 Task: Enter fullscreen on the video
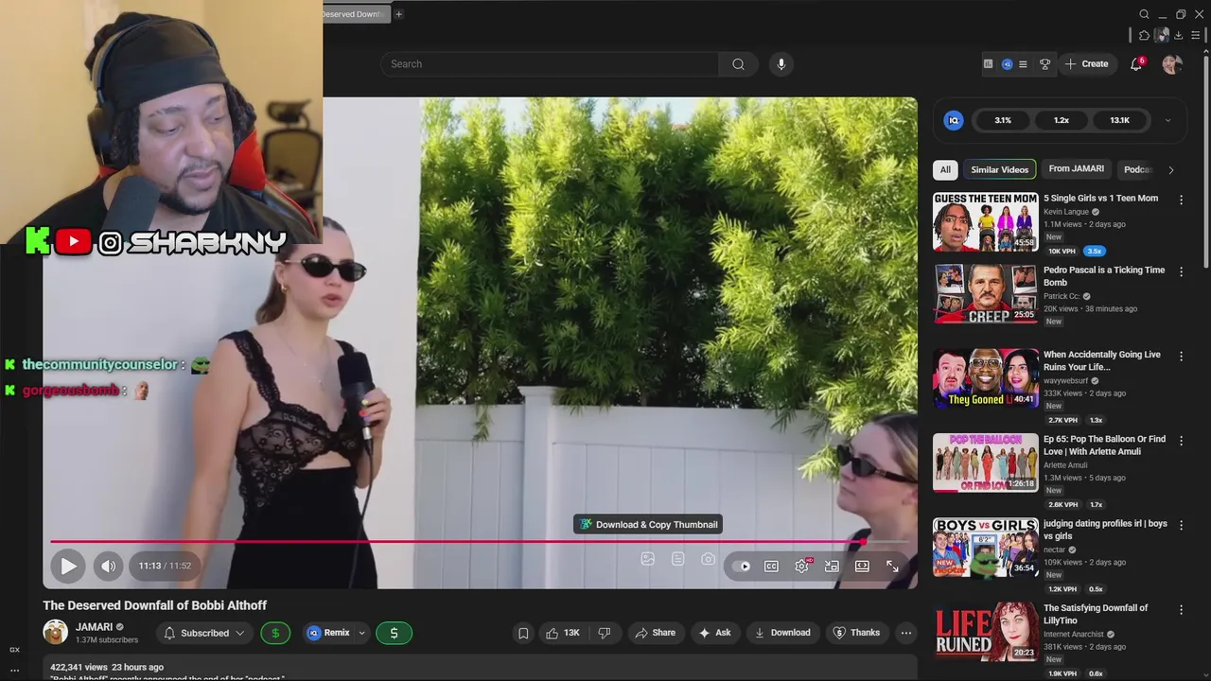tap(892, 567)
